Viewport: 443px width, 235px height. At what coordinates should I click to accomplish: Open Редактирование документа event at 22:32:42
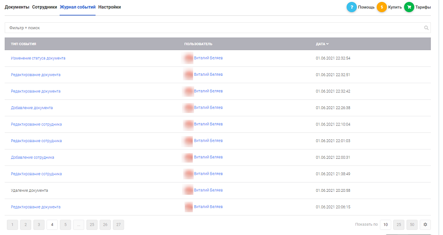(x=35, y=91)
